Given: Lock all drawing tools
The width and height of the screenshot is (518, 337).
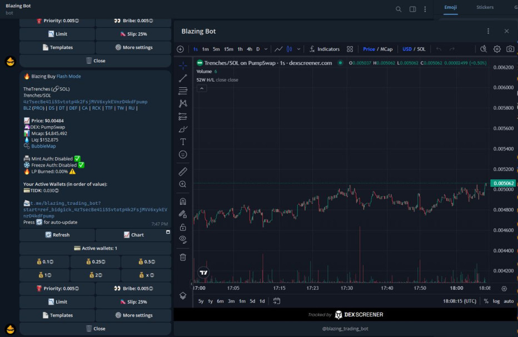Looking at the screenshot, I should [183, 227].
